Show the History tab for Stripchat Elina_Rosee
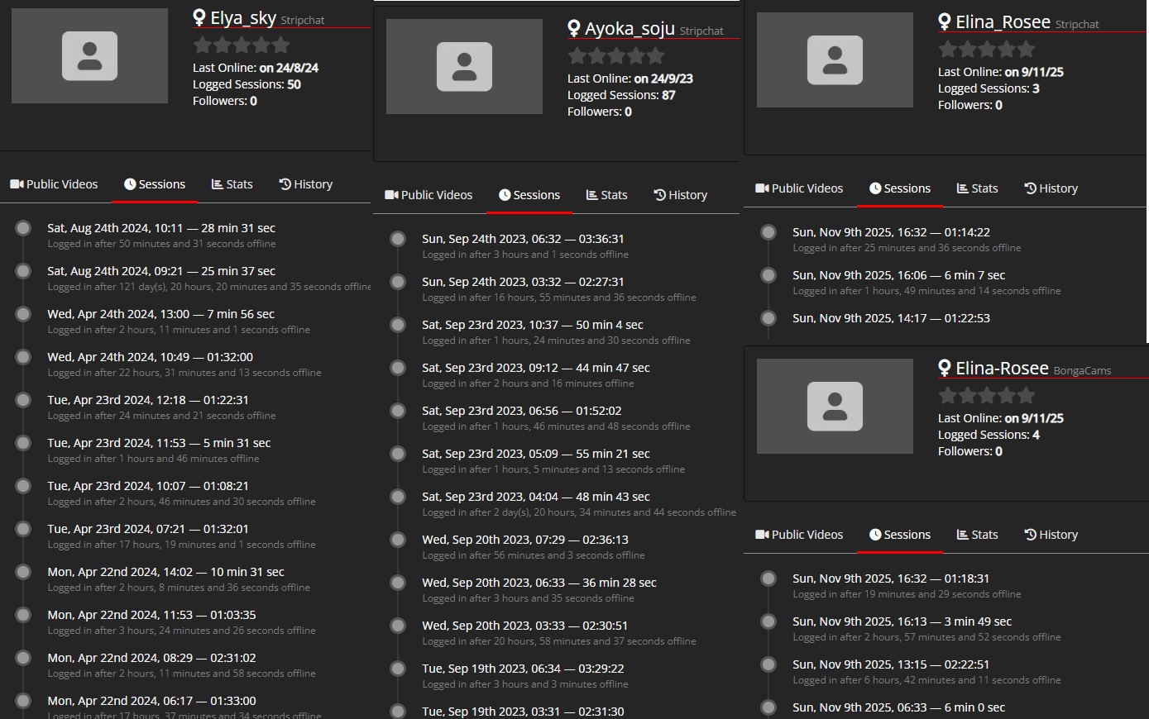Image resolution: width=1149 pixels, height=719 pixels. tap(1051, 188)
